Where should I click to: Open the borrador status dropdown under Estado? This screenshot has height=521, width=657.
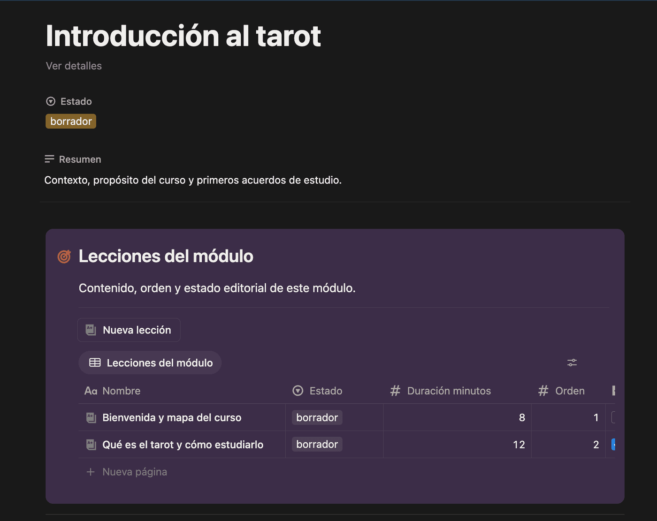71,121
